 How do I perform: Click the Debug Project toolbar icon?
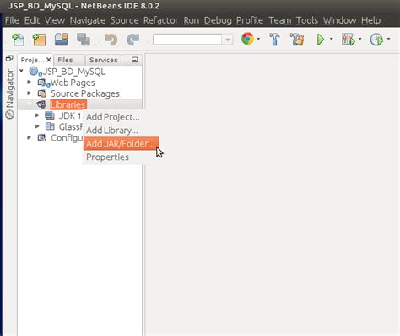coord(348,40)
